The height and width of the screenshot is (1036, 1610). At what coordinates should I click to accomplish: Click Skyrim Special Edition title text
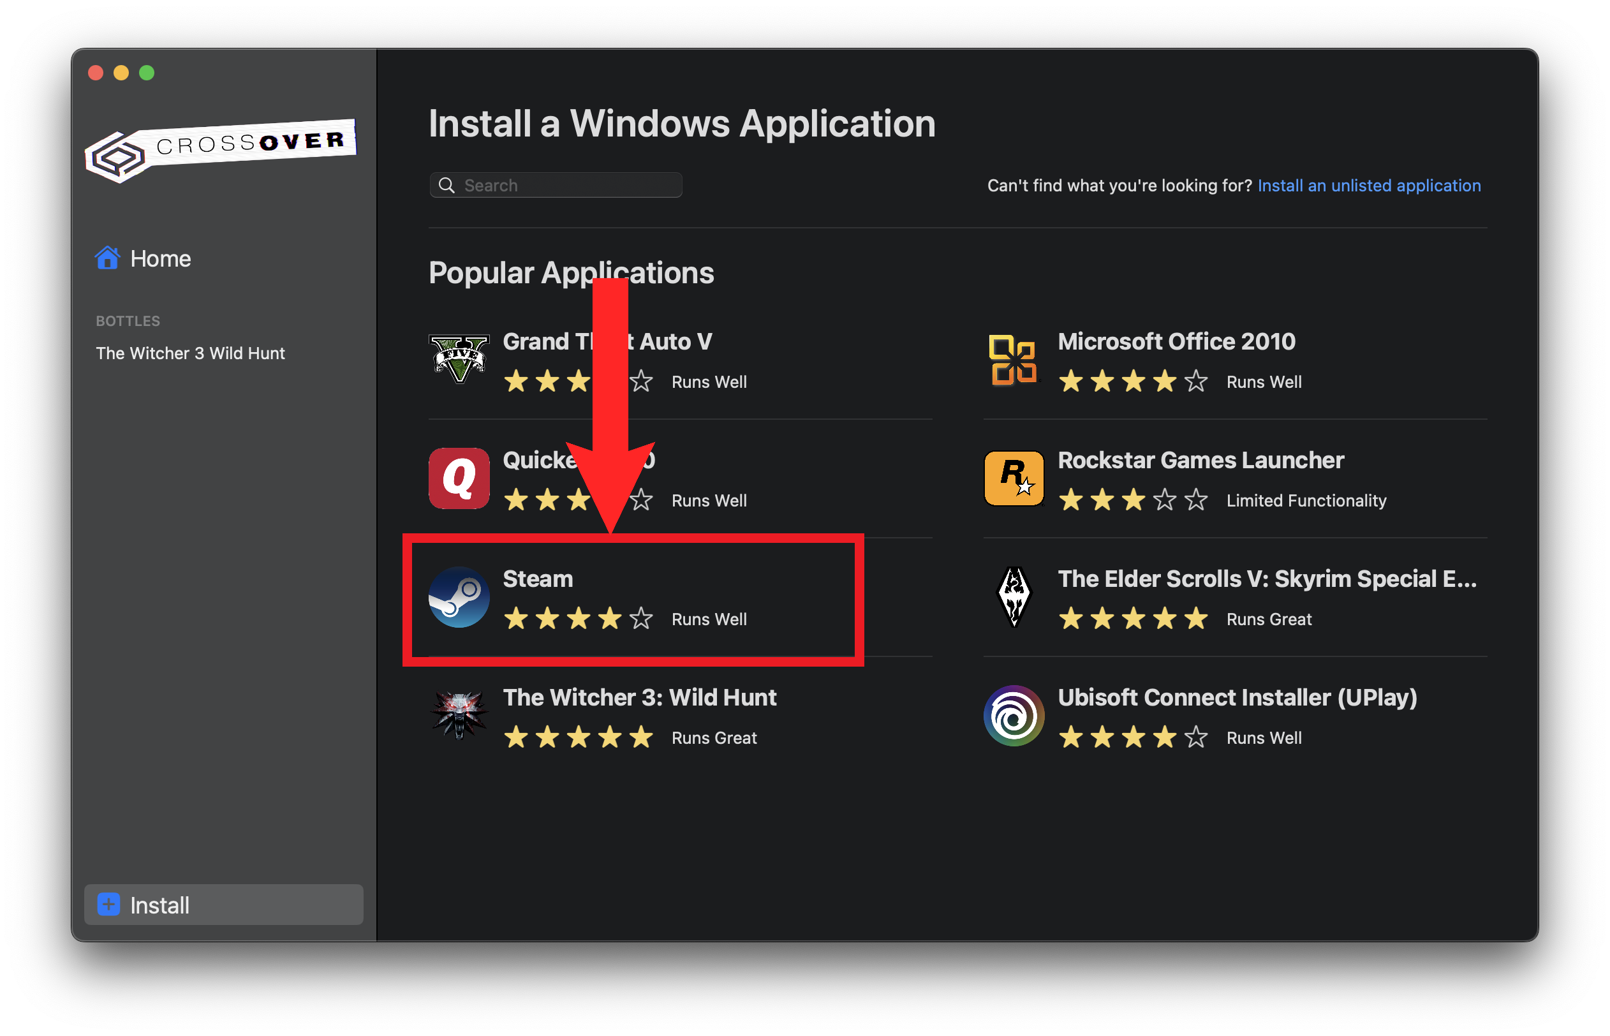1266,579
